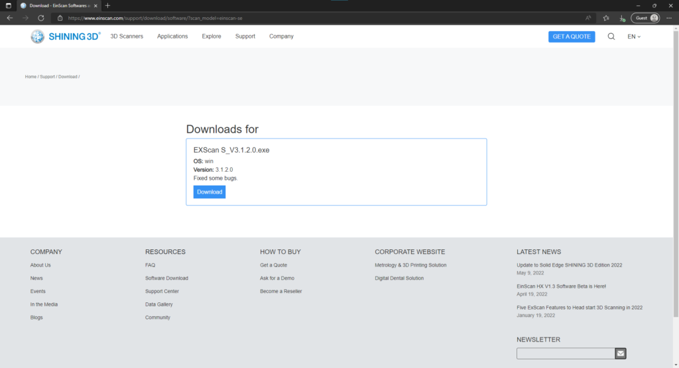Screen dimensions: 679x368
Task: Click the SHINING 3D logo
Action: [x=66, y=36]
